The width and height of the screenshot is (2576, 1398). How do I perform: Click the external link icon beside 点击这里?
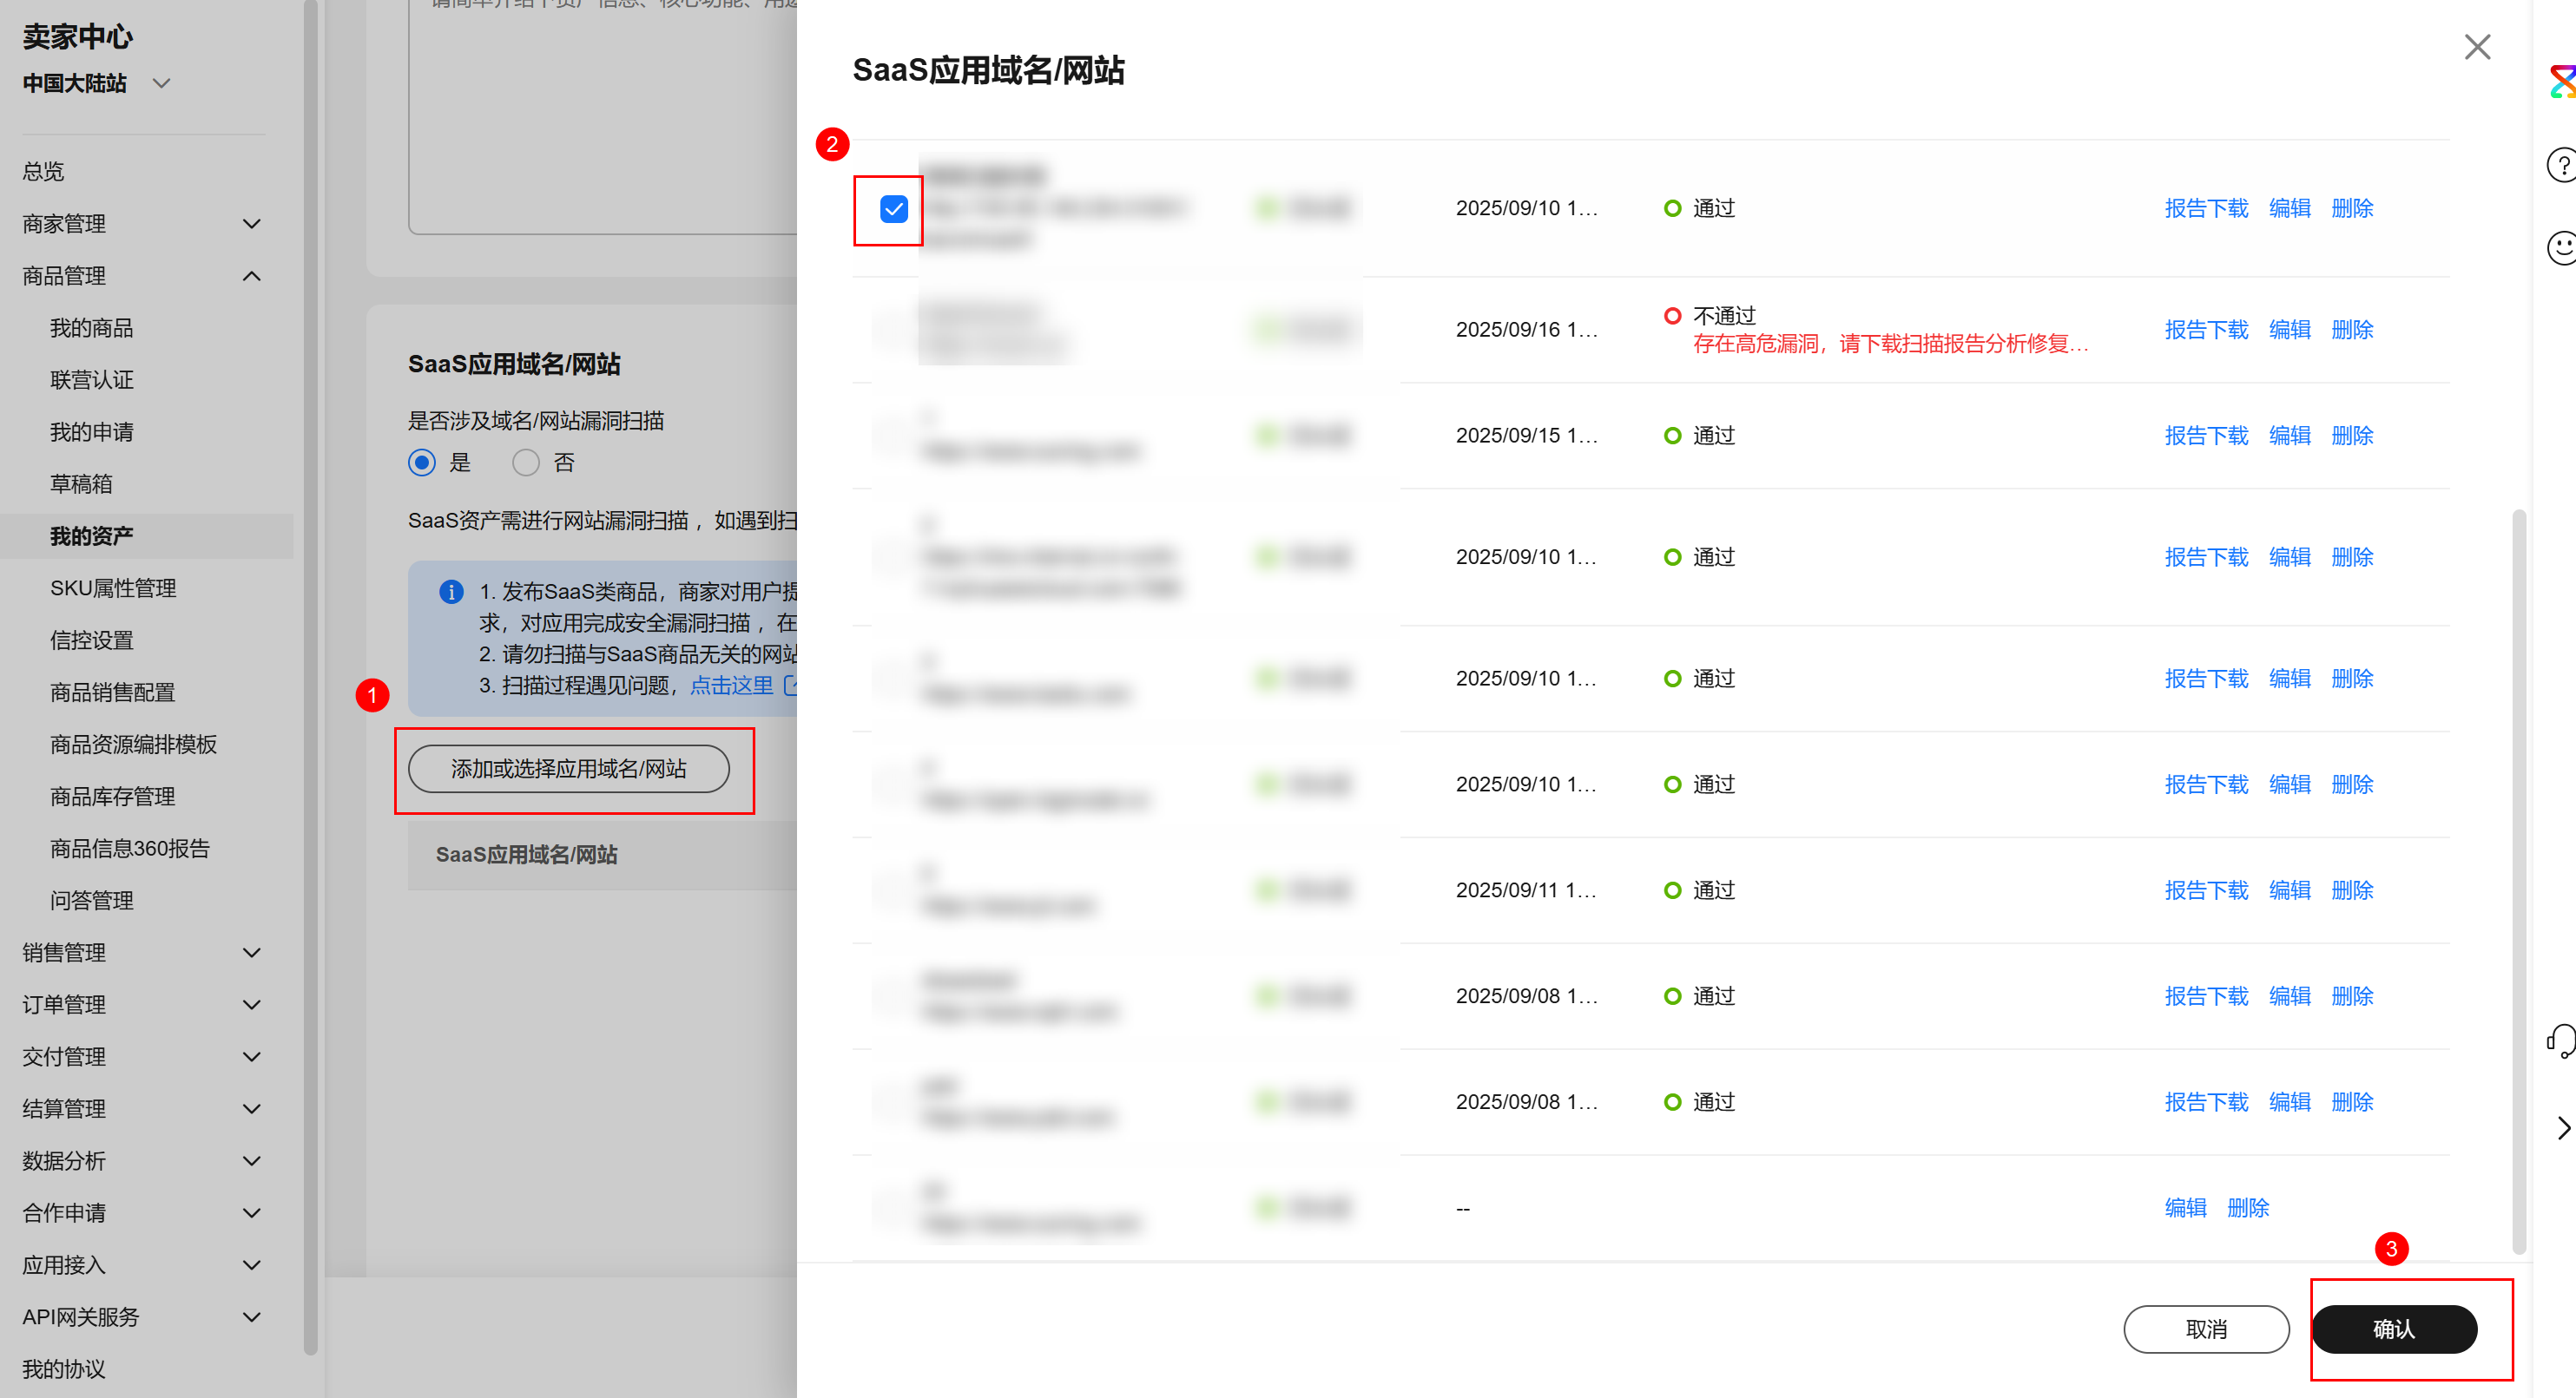coord(789,686)
